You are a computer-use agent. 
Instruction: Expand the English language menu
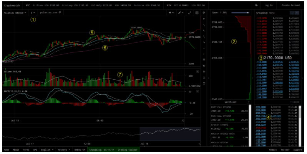pos(47,150)
